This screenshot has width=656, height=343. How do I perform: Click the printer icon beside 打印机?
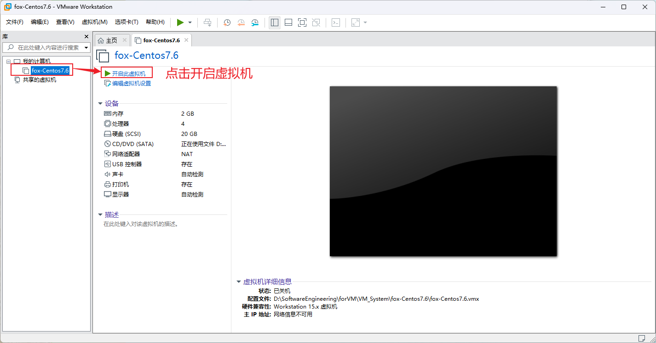tap(108, 185)
